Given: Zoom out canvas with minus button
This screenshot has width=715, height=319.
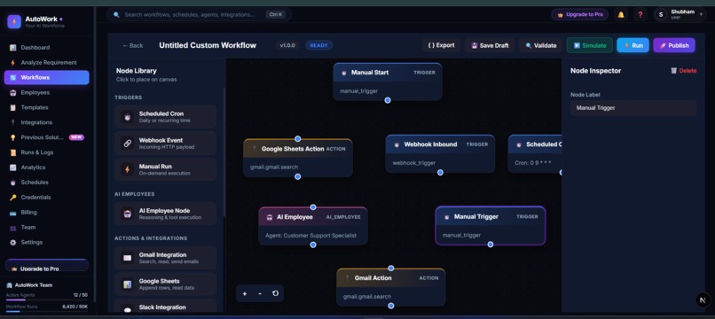Looking at the screenshot, I should [x=260, y=293].
